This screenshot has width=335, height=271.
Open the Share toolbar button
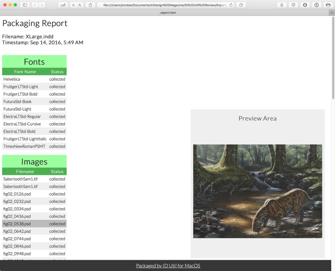tap(90, 5)
